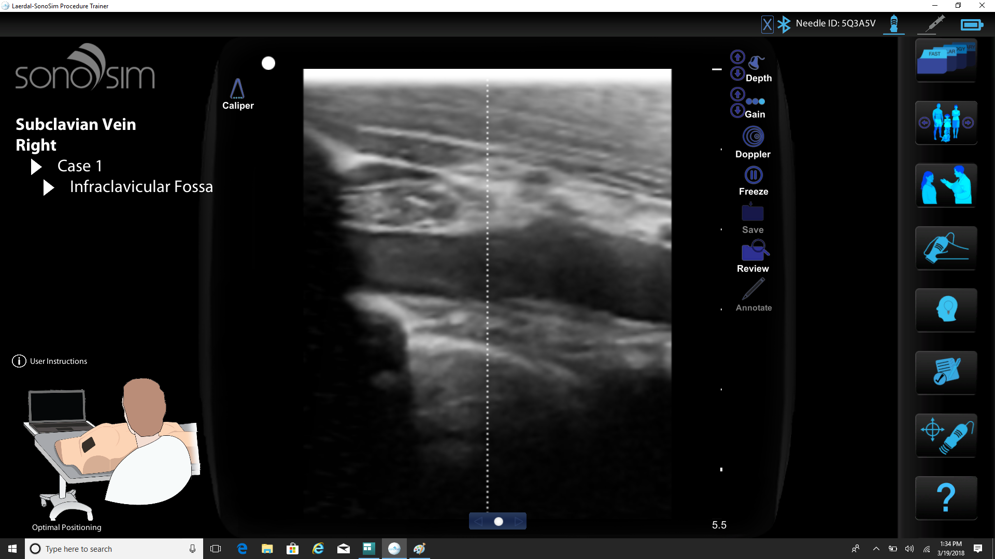This screenshot has height=559, width=995.
Task: Open the probe positioning guide icon
Action: [945, 435]
